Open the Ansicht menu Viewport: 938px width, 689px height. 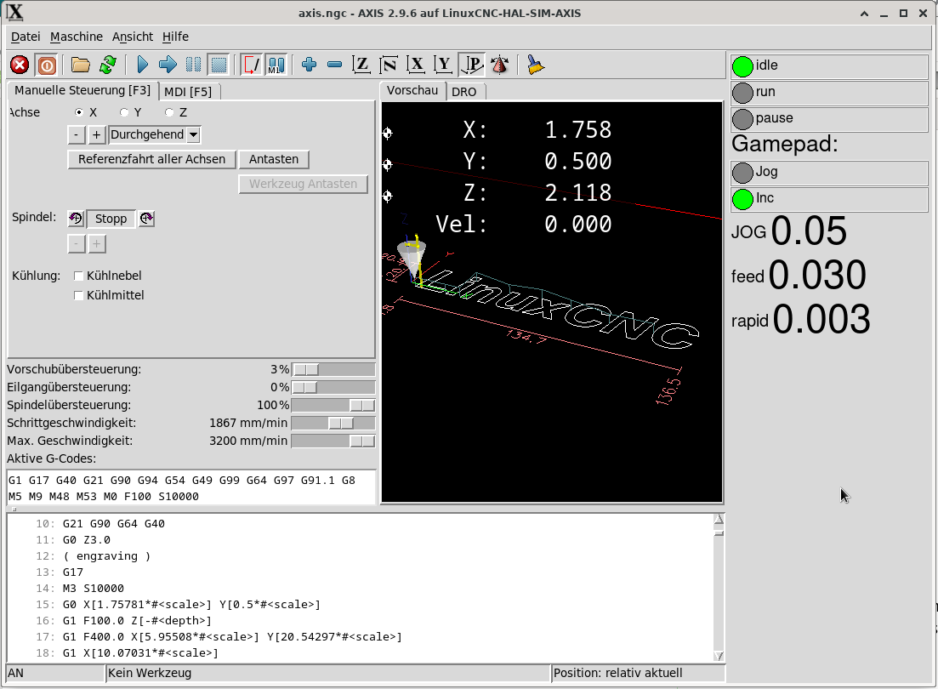point(133,37)
